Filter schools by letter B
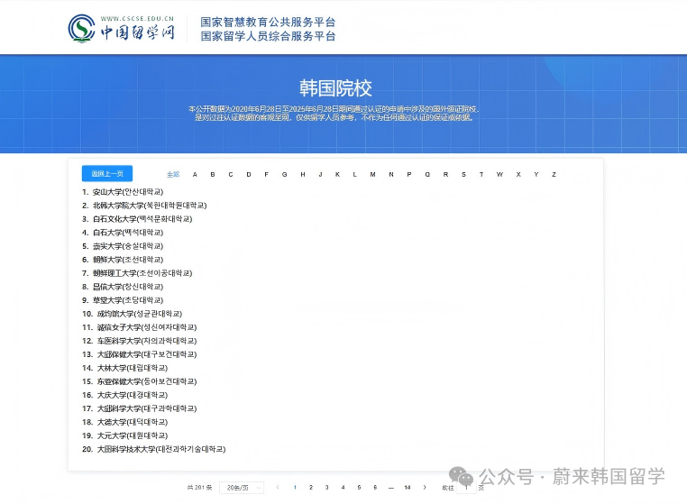The width and height of the screenshot is (687, 504). coord(213,174)
